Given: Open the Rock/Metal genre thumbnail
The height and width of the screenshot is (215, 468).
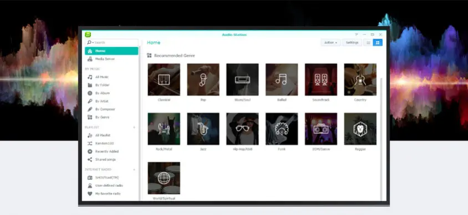Looking at the screenshot, I should point(164,129).
